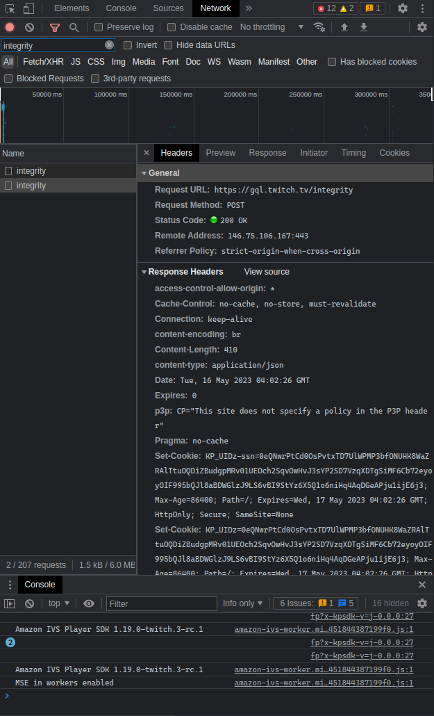The image size is (434, 716).
Task: Activate the inspect element picker icon
Action: pos(10,8)
